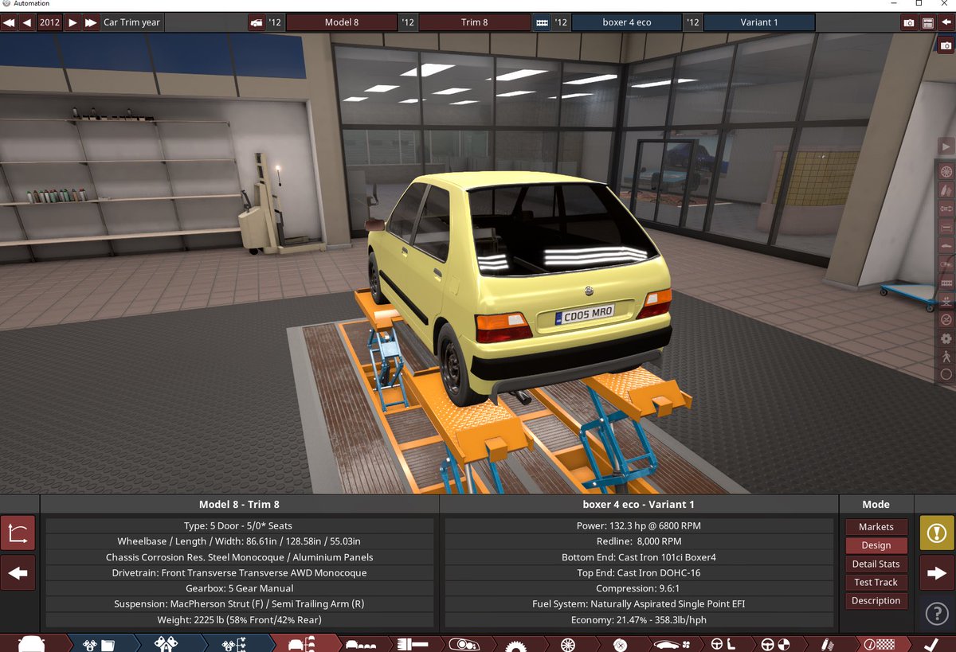Image resolution: width=956 pixels, height=652 pixels.
Task: Toggle the fixtures icon in right sidebar
Action: (x=946, y=265)
